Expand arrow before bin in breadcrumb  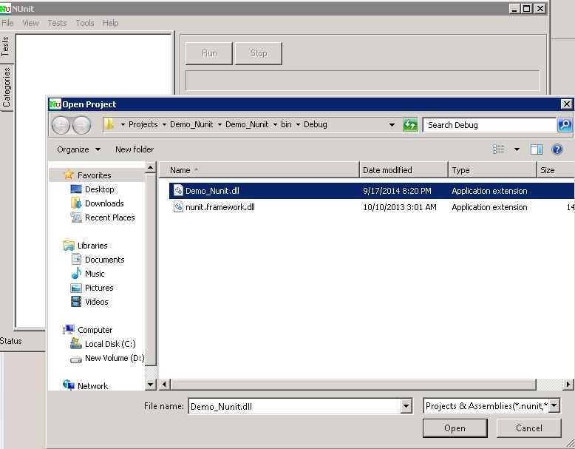(x=275, y=125)
